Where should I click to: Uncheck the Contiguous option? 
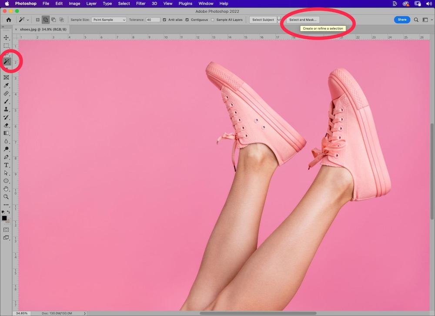pos(187,20)
